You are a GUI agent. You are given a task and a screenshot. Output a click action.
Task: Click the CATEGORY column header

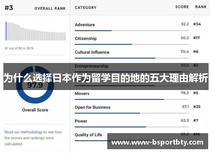tap(86, 8)
